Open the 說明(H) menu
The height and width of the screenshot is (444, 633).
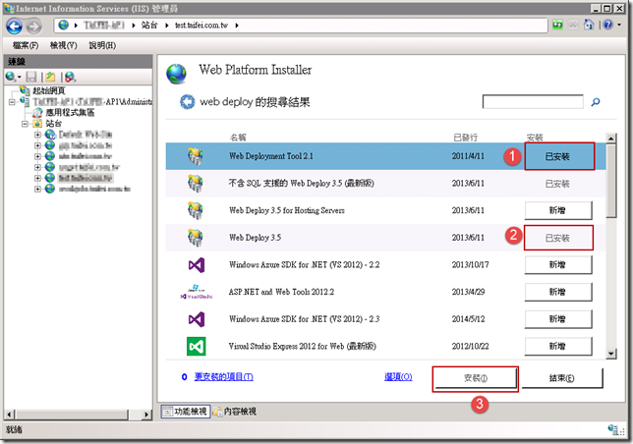coord(102,45)
